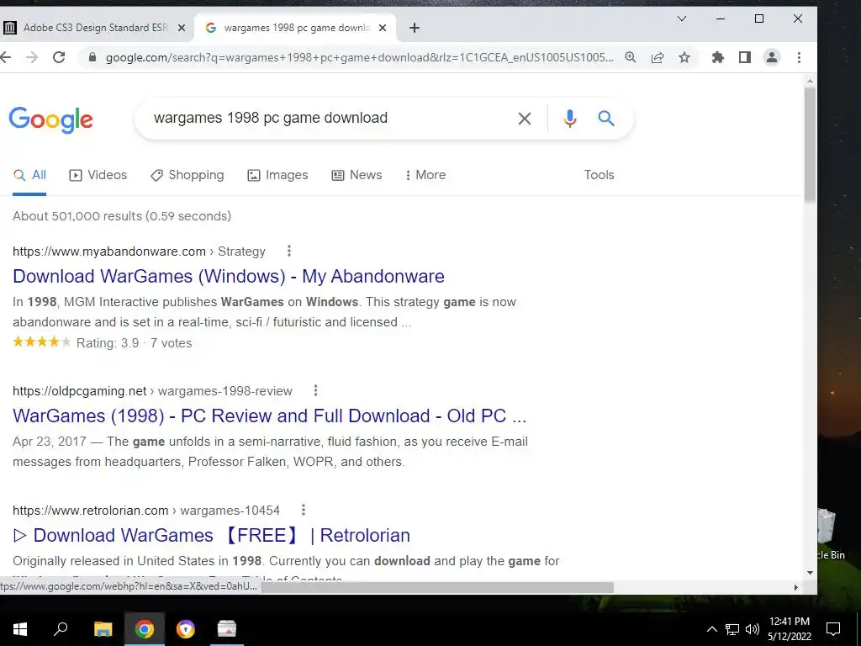Open the tab search dropdown chevron
This screenshot has width=861, height=646.
pyautogui.click(x=681, y=19)
